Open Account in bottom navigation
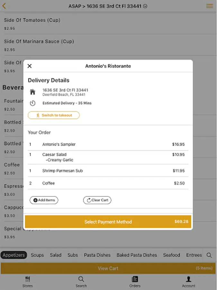The image size is (217, 290). 188,282
